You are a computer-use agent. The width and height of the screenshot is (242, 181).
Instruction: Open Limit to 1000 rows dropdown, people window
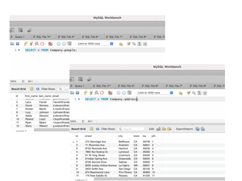click(95, 44)
